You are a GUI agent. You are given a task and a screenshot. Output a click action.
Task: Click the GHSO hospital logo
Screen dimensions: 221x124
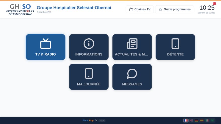tap(20, 10)
